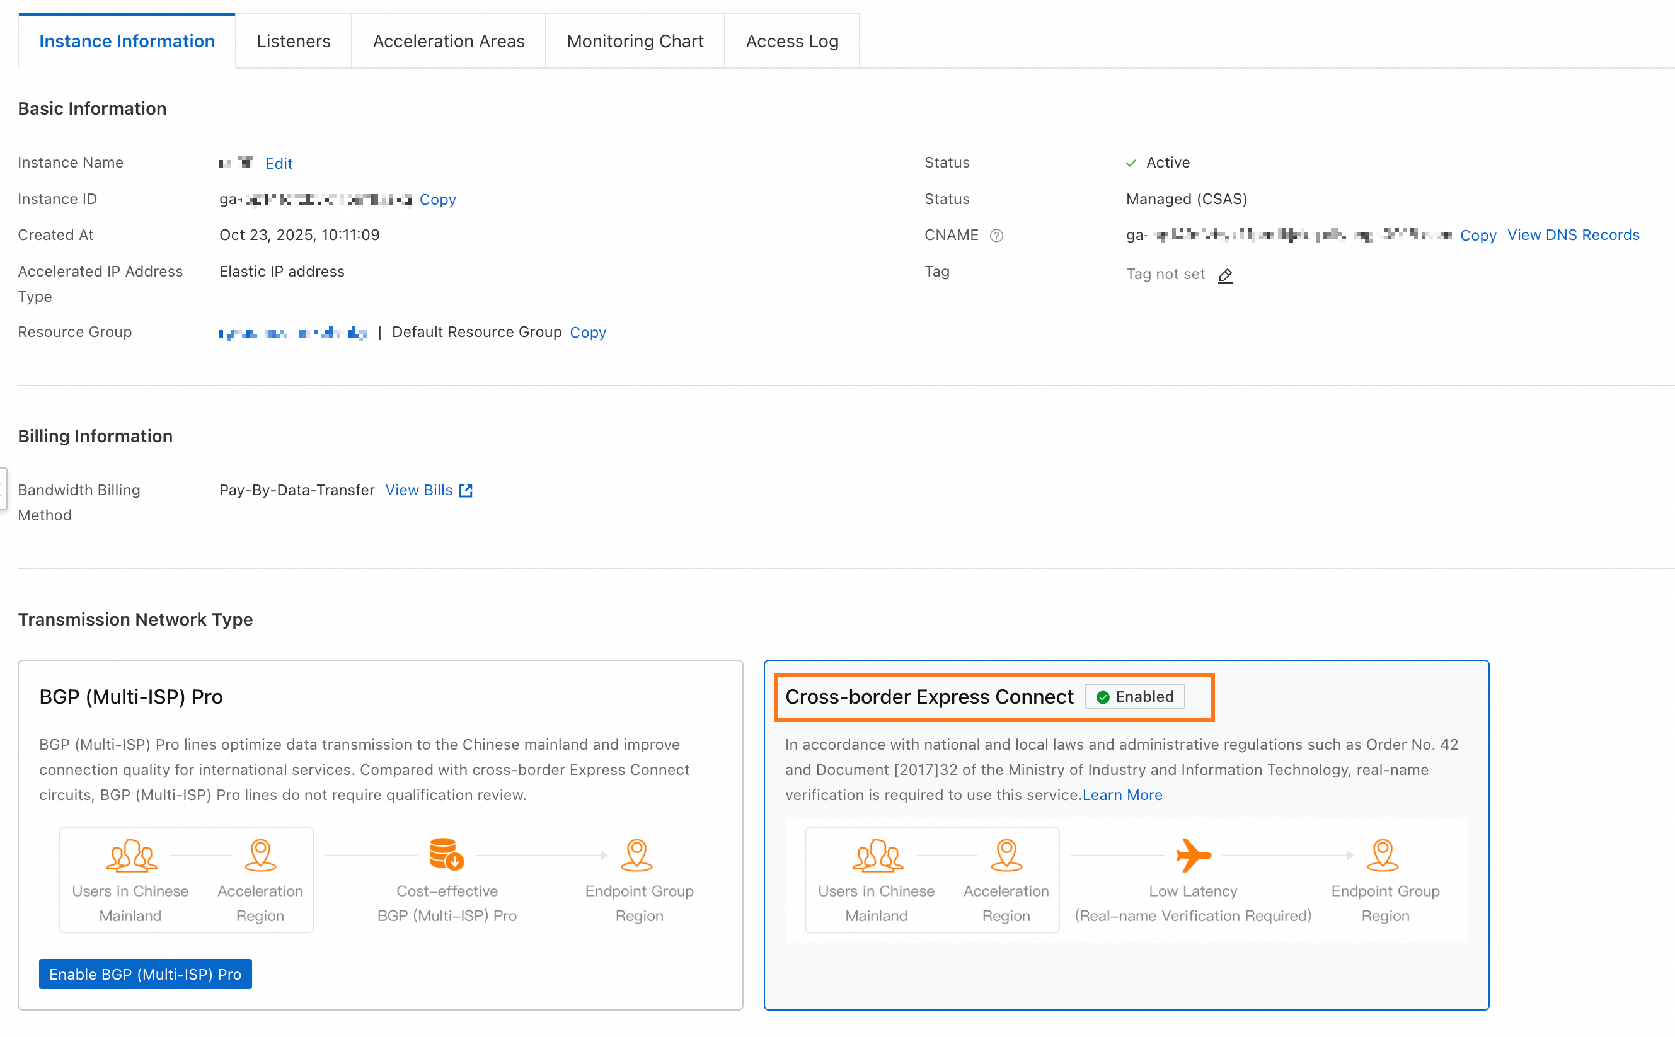Click Edit next to Instance Name

(279, 163)
